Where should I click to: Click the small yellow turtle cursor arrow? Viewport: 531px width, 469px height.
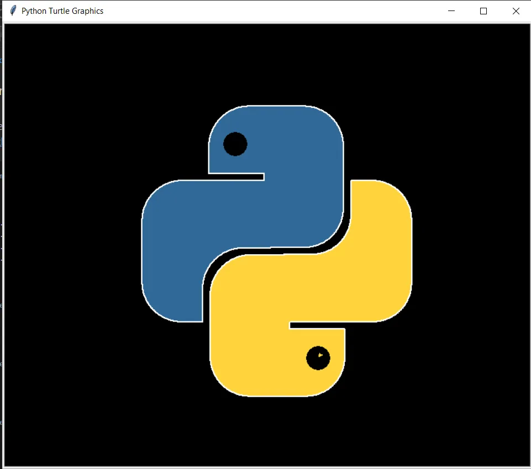pyautogui.click(x=320, y=355)
